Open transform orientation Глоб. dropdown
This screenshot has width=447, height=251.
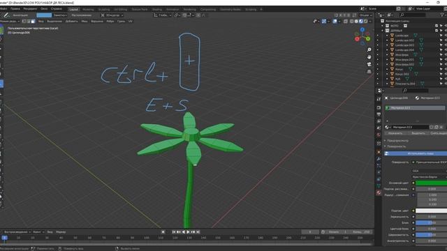click(x=163, y=15)
